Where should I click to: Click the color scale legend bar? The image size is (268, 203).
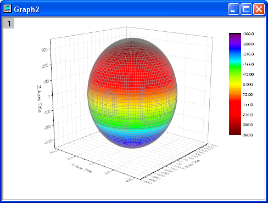(235, 84)
